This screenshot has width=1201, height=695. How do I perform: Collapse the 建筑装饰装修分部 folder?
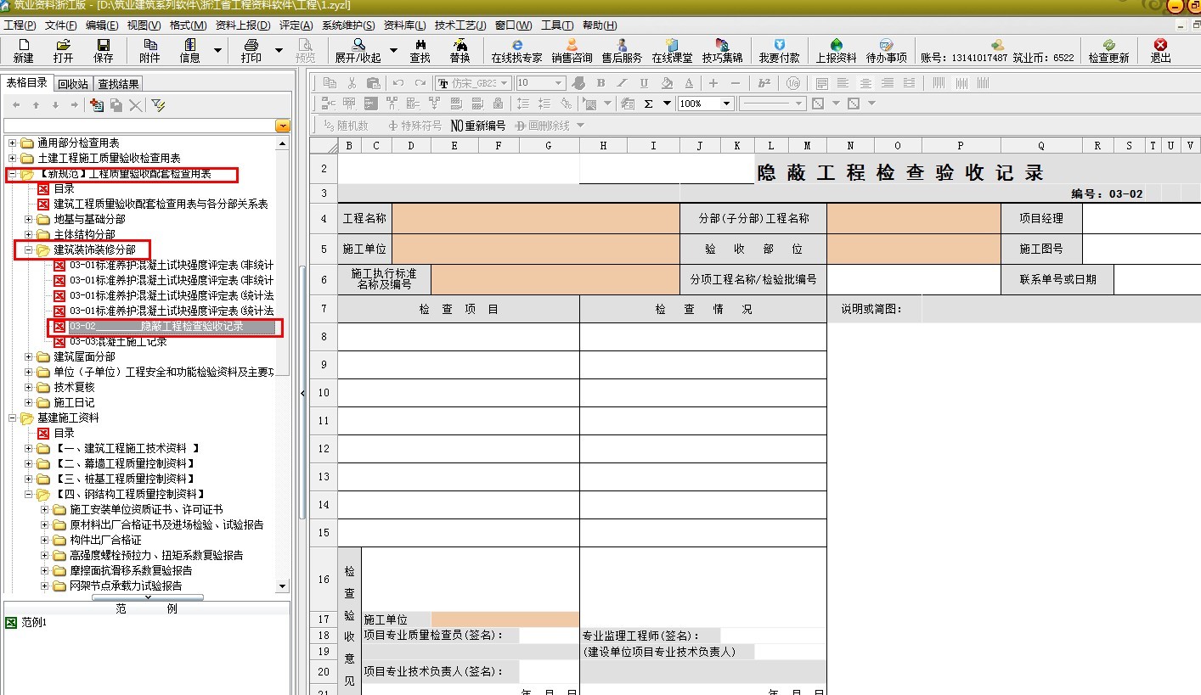29,250
